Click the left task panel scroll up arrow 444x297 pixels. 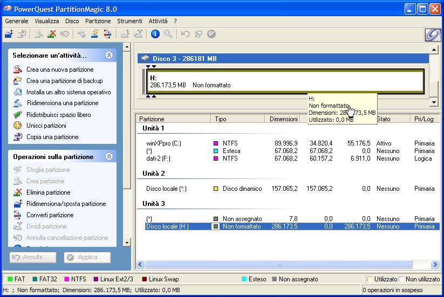click(127, 47)
